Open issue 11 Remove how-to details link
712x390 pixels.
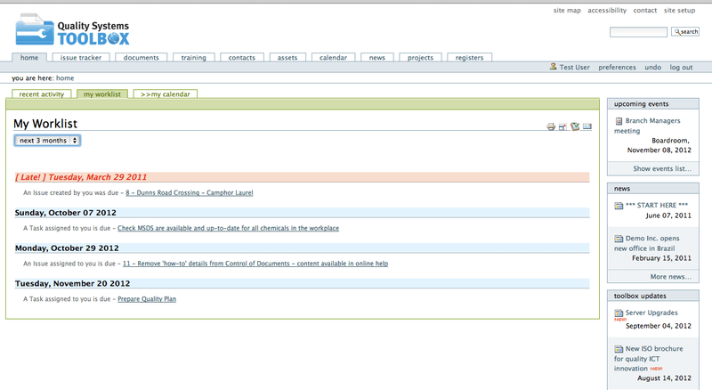click(255, 264)
